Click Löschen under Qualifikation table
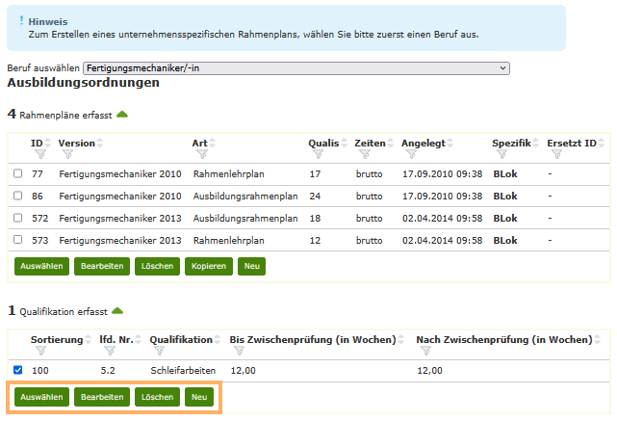Image resolution: width=617 pixels, height=421 pixels. click(x=158, y=397)
